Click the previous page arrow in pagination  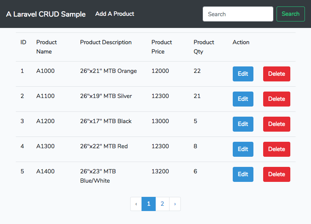[136, 204]
